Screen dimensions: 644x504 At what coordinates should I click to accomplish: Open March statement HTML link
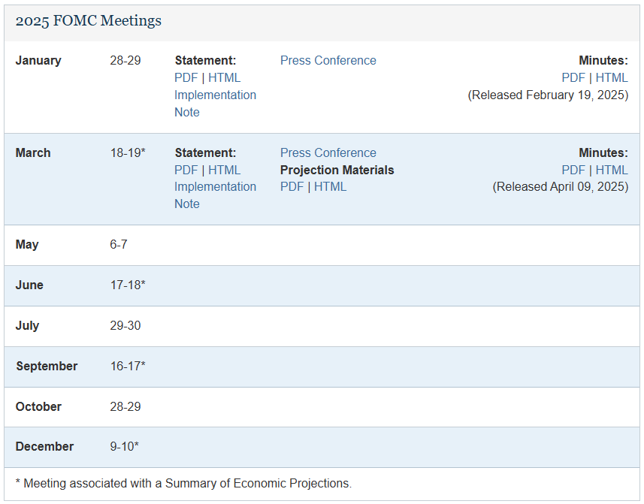pos(224,170)
